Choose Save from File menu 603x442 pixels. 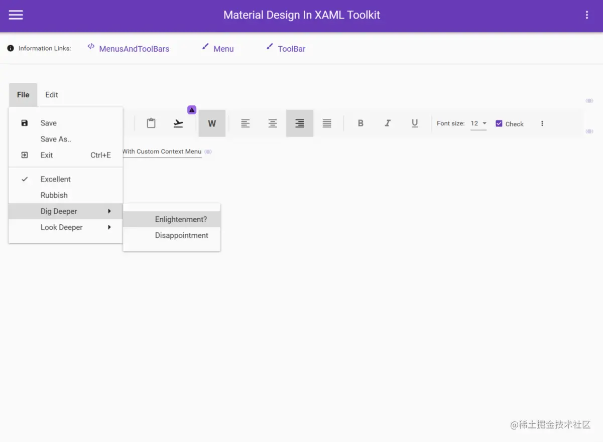[66, 123]
